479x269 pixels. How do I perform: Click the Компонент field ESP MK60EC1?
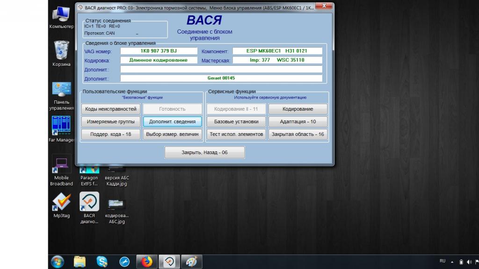point(277,51)
